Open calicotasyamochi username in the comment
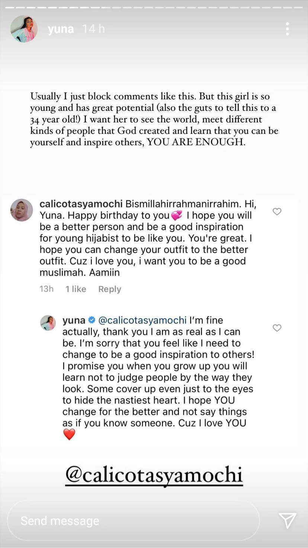The image size is (308, 548). (x=81, y=204)
